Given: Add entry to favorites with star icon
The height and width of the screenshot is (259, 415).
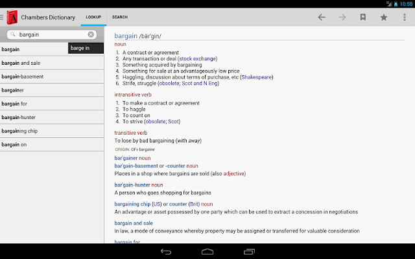Looking at the screenshot, I should click(x=384, y=17).
